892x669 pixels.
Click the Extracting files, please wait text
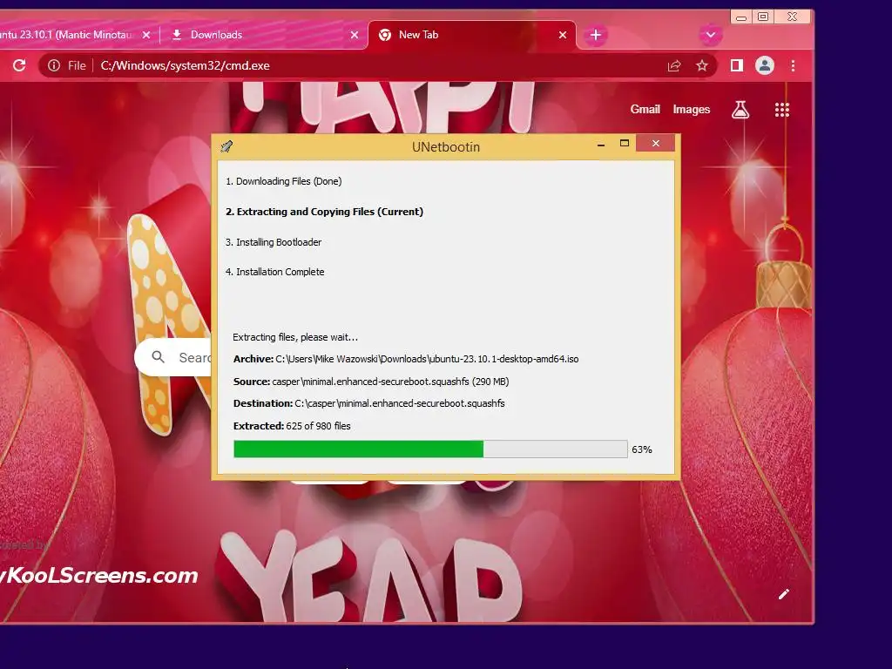pyautogui.click(x=295, y=337)
